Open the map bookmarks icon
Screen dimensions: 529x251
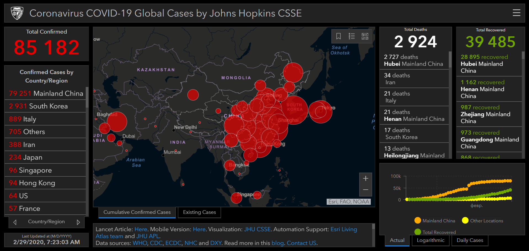(339, 36)
